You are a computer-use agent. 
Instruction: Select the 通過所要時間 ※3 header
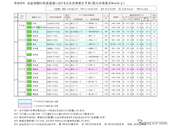pyautogui.click(x=137, y=15)
